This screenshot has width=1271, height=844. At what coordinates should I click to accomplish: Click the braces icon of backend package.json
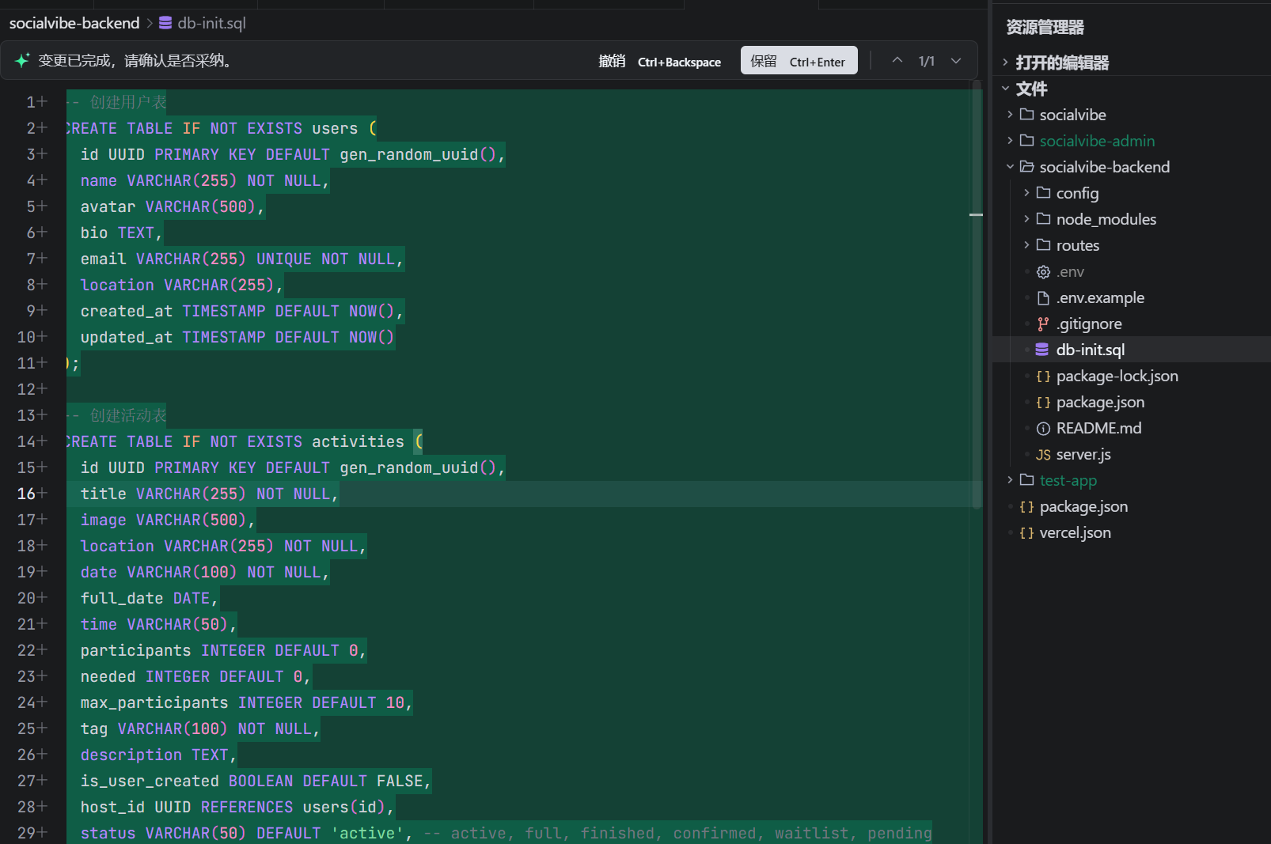click(1044, 403)
